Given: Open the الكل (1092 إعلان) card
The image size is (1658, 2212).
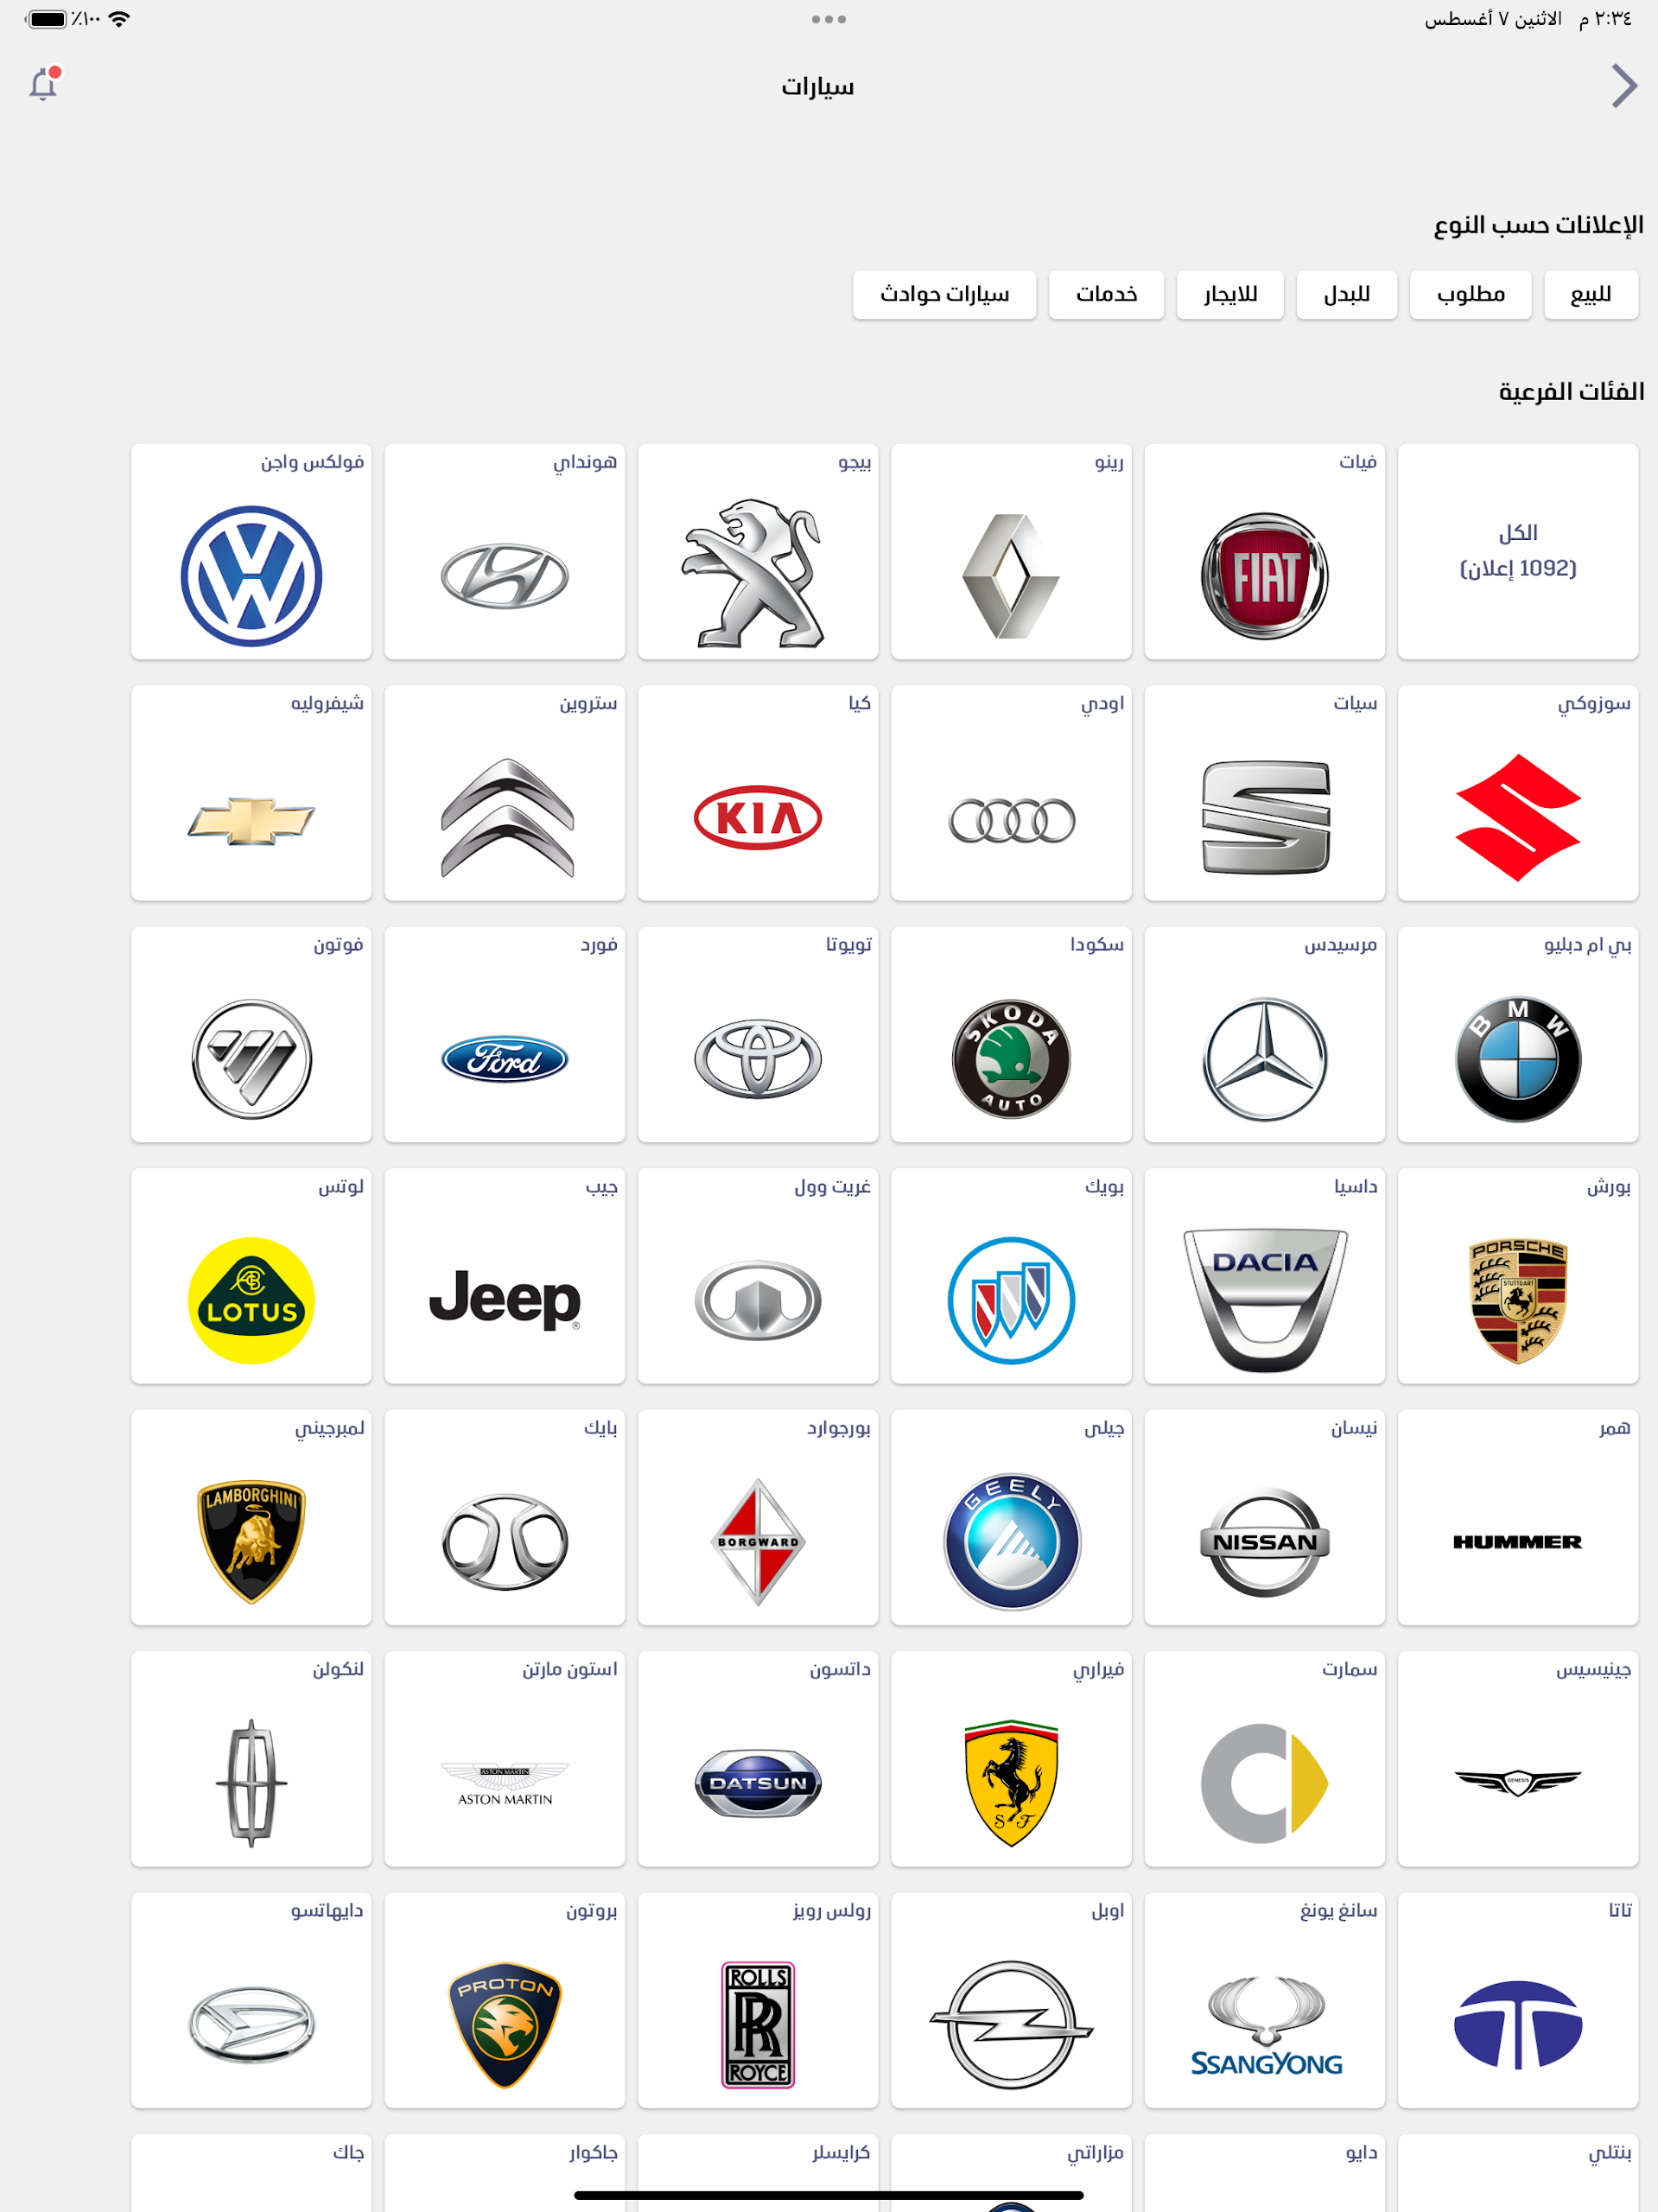Looking at the screenshot, I should click(1518, 551).
